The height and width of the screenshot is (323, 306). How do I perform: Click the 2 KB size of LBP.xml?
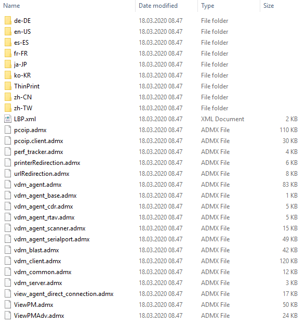tap(291, 119)
